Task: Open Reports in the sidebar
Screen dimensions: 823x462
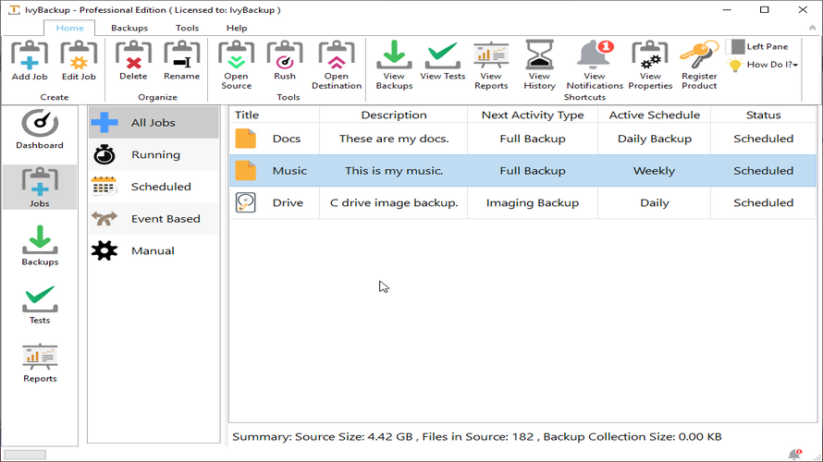Action: pos(40,363)
